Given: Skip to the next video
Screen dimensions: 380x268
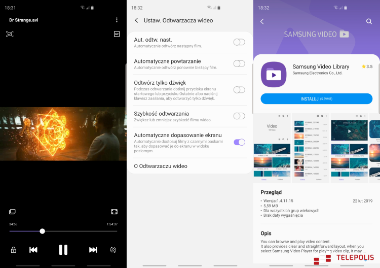Looking at the screenshot, I should (x=93, y=250).
